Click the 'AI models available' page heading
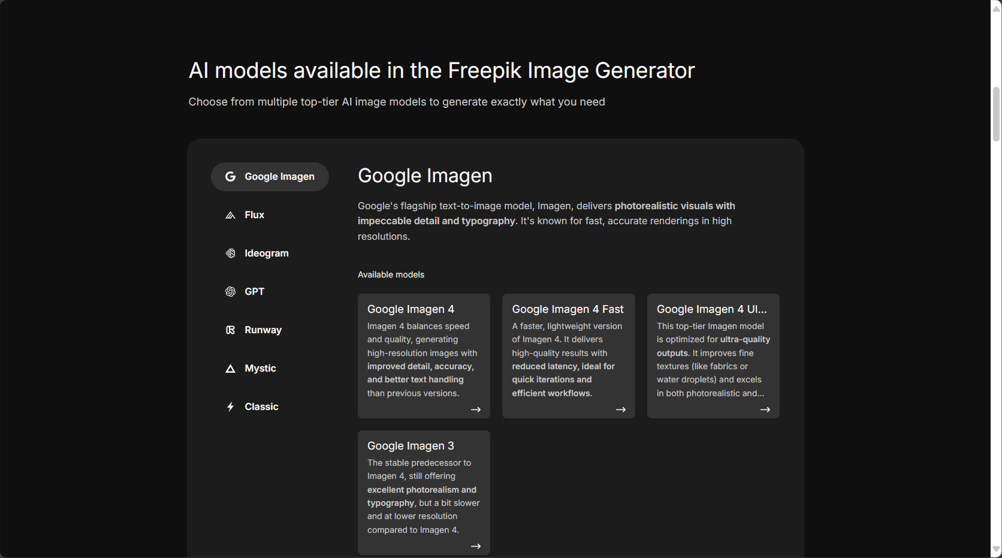1002x558 pixels. click(442, 71)
